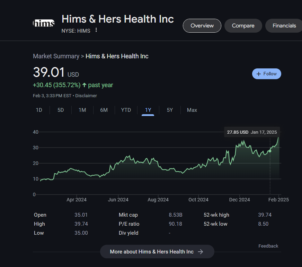This screenshot has width=302, height=267.
Task: Open the Disclaimer link
Action: 86,96
